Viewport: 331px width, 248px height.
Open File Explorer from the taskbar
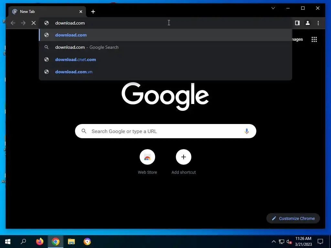pyautogui.click(x=71, y=242)
